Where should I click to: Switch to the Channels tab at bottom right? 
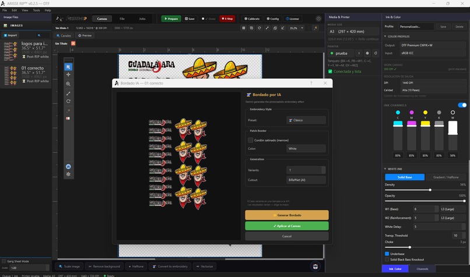422,269
